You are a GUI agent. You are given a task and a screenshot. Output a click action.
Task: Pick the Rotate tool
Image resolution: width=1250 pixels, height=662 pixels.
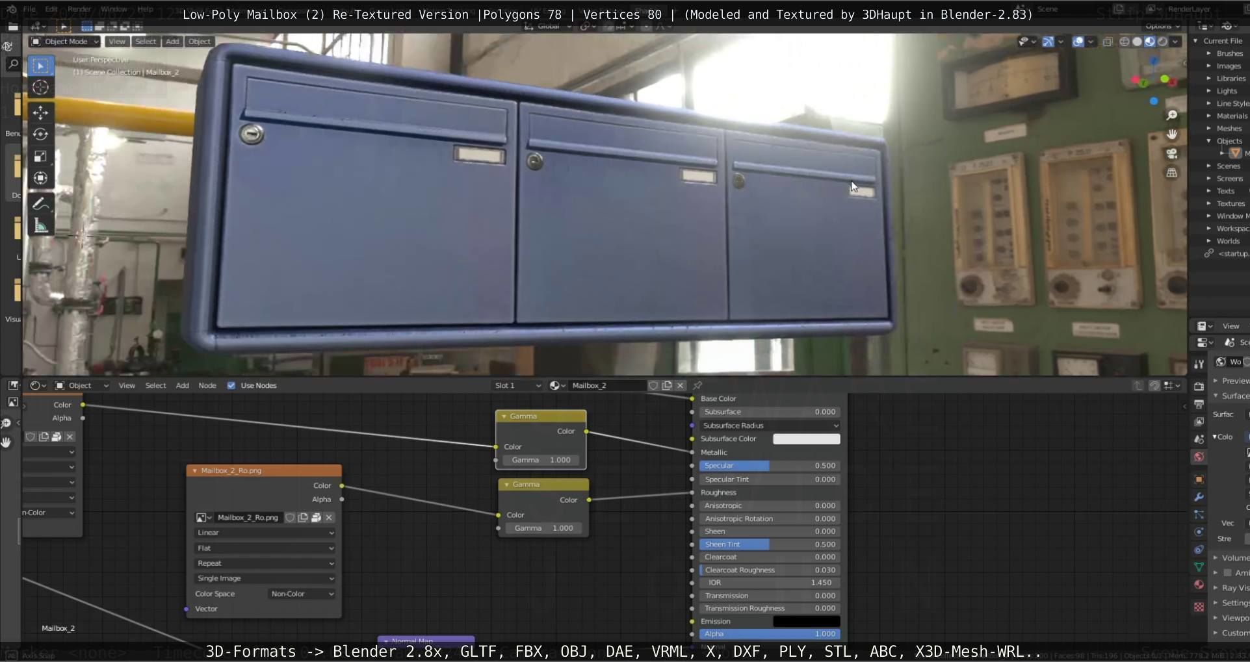pos(40,134)
